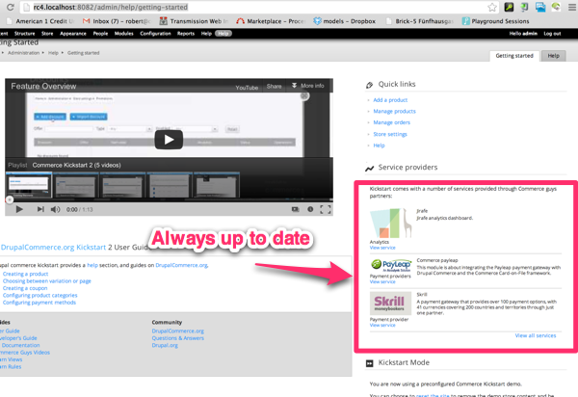The image size is (578, 397).
Task: Select first playlist video thumbnail
Action: [29, 185]
